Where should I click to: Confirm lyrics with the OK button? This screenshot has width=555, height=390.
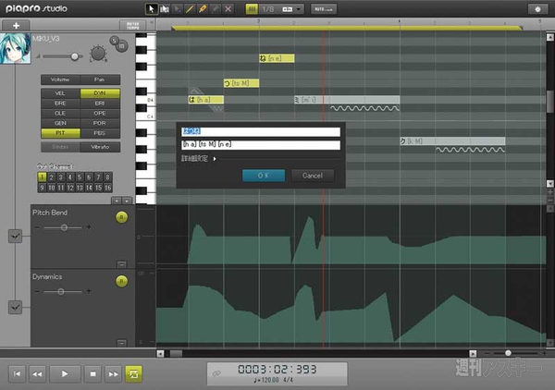coord(264,176)
